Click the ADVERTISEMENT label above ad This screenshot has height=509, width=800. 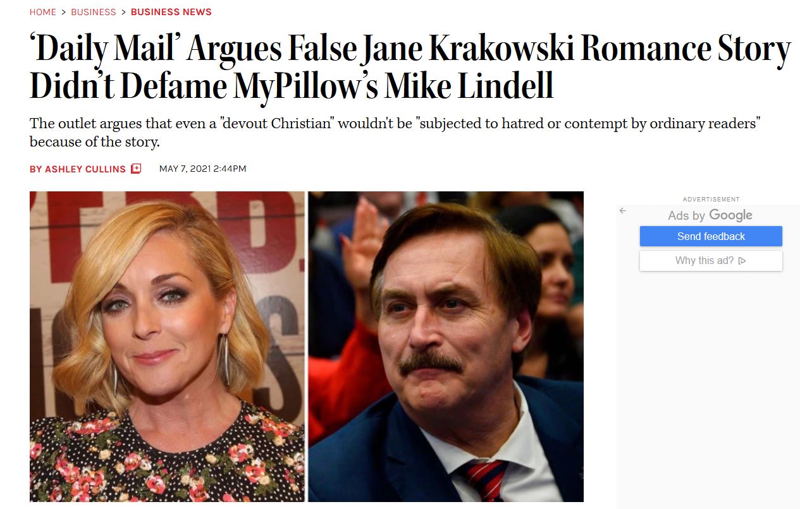(711, 199)
